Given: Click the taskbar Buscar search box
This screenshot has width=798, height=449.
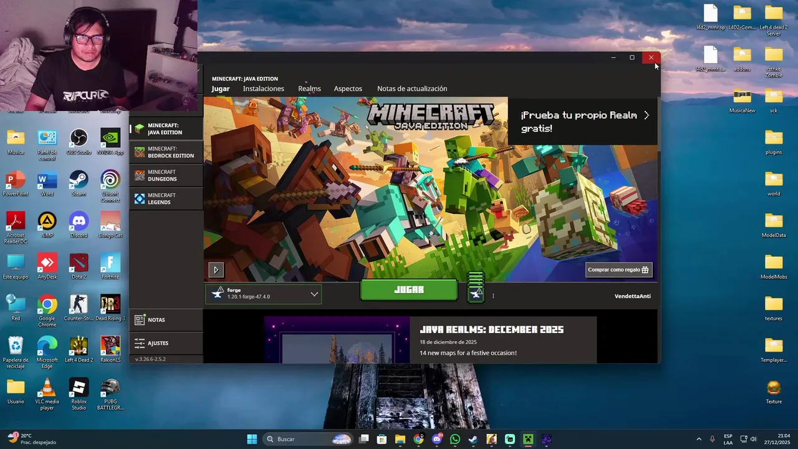Looking at the screenshot, I should point(308,439).
